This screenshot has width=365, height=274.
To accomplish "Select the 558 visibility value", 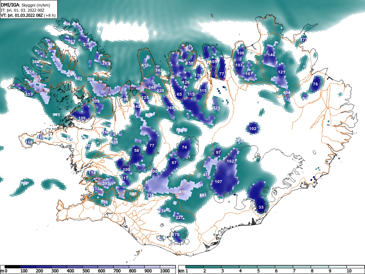I will coord(104,202).
